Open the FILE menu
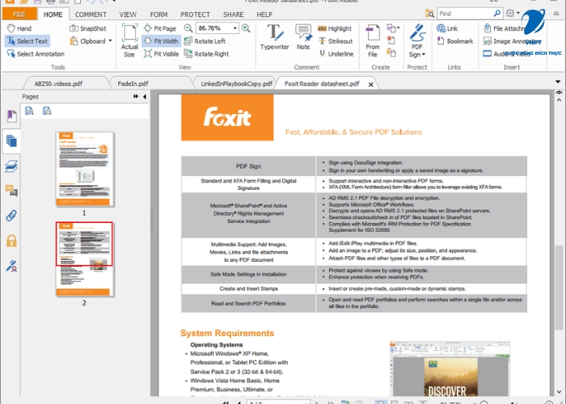566x404 pixels. [19, 14]
